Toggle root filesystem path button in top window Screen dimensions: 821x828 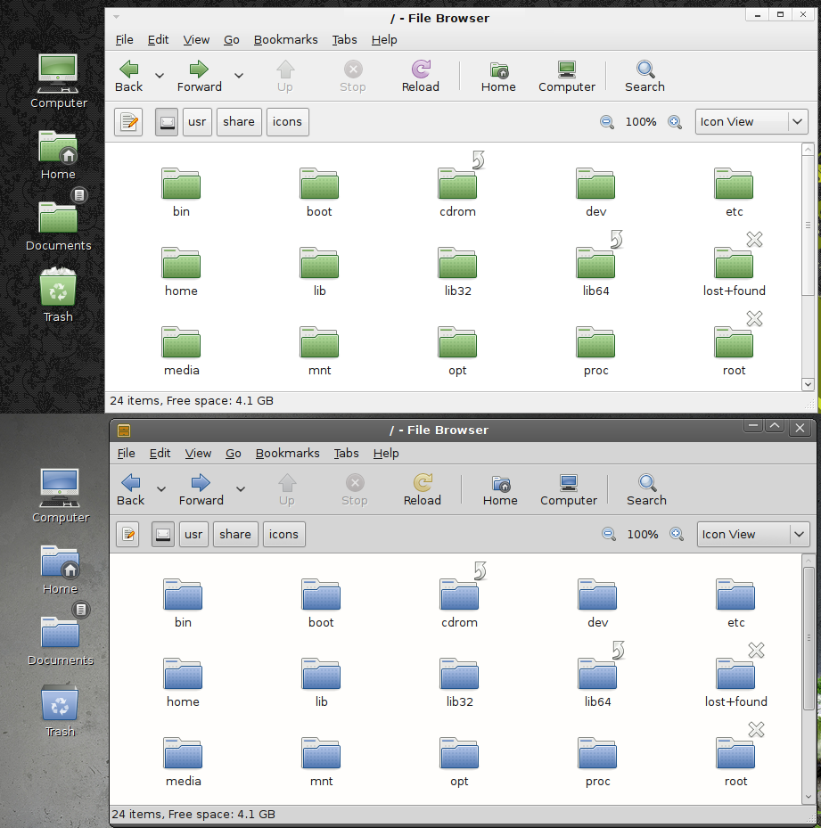click(167, 122)
